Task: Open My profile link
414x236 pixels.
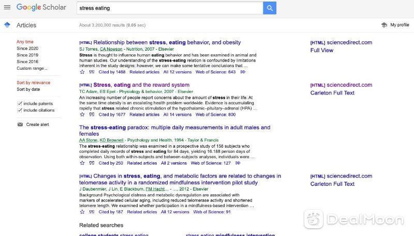Action: pos(400,25)
